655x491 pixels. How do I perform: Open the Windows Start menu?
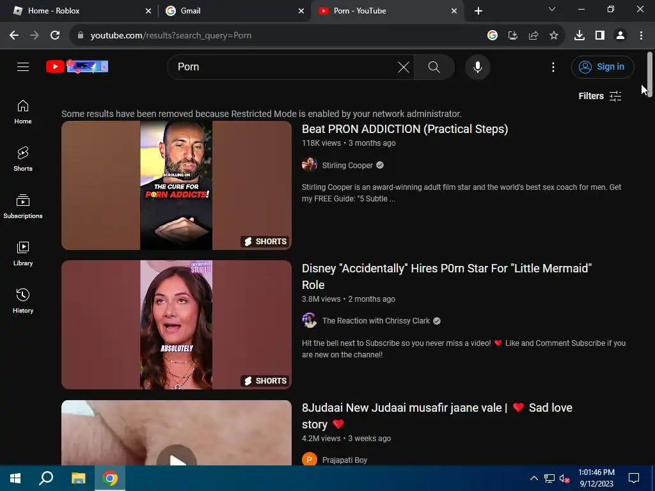pos(15,478)
